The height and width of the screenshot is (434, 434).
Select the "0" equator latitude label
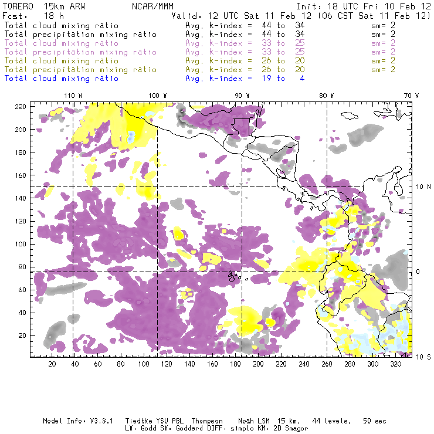point(418,272)
